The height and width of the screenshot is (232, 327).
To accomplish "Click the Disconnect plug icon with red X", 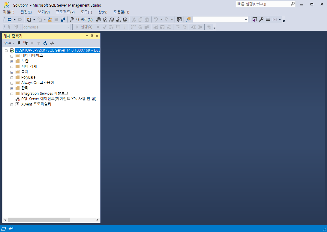I will [x=25, y=43].
